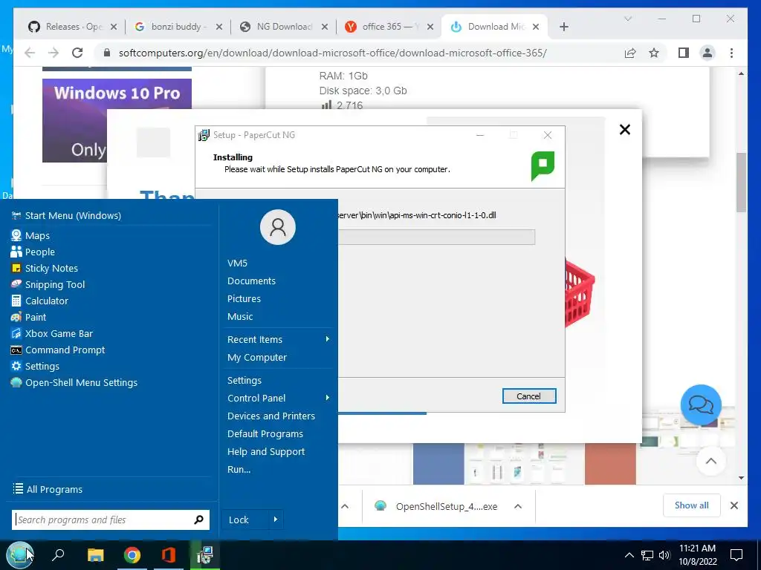Open My Computer

coord(257,357)
